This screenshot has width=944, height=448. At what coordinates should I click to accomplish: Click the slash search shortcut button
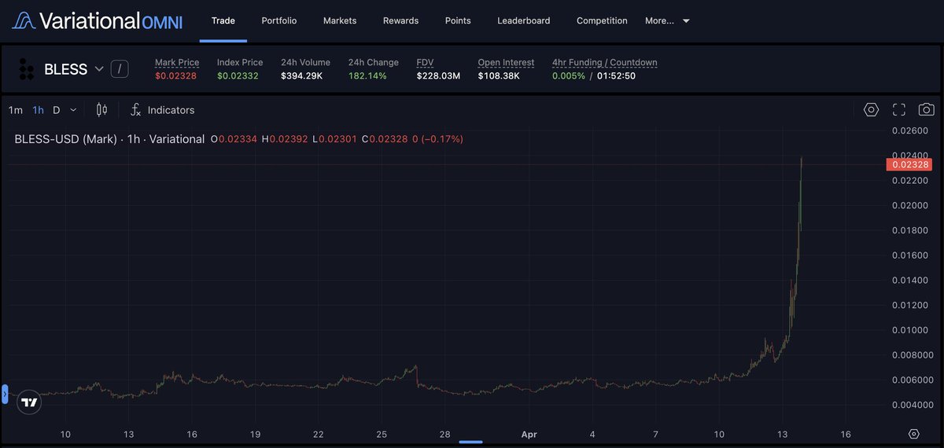(120, 69)
